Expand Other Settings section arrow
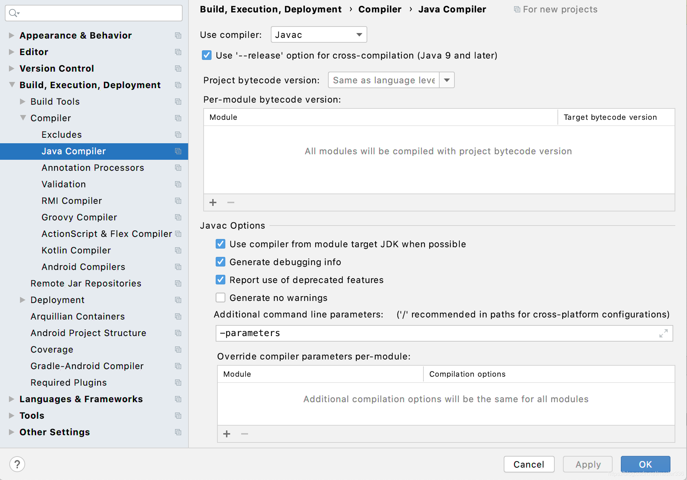Image resolution: width=687 pixels, height=480 pixels. tap(11, 432)
